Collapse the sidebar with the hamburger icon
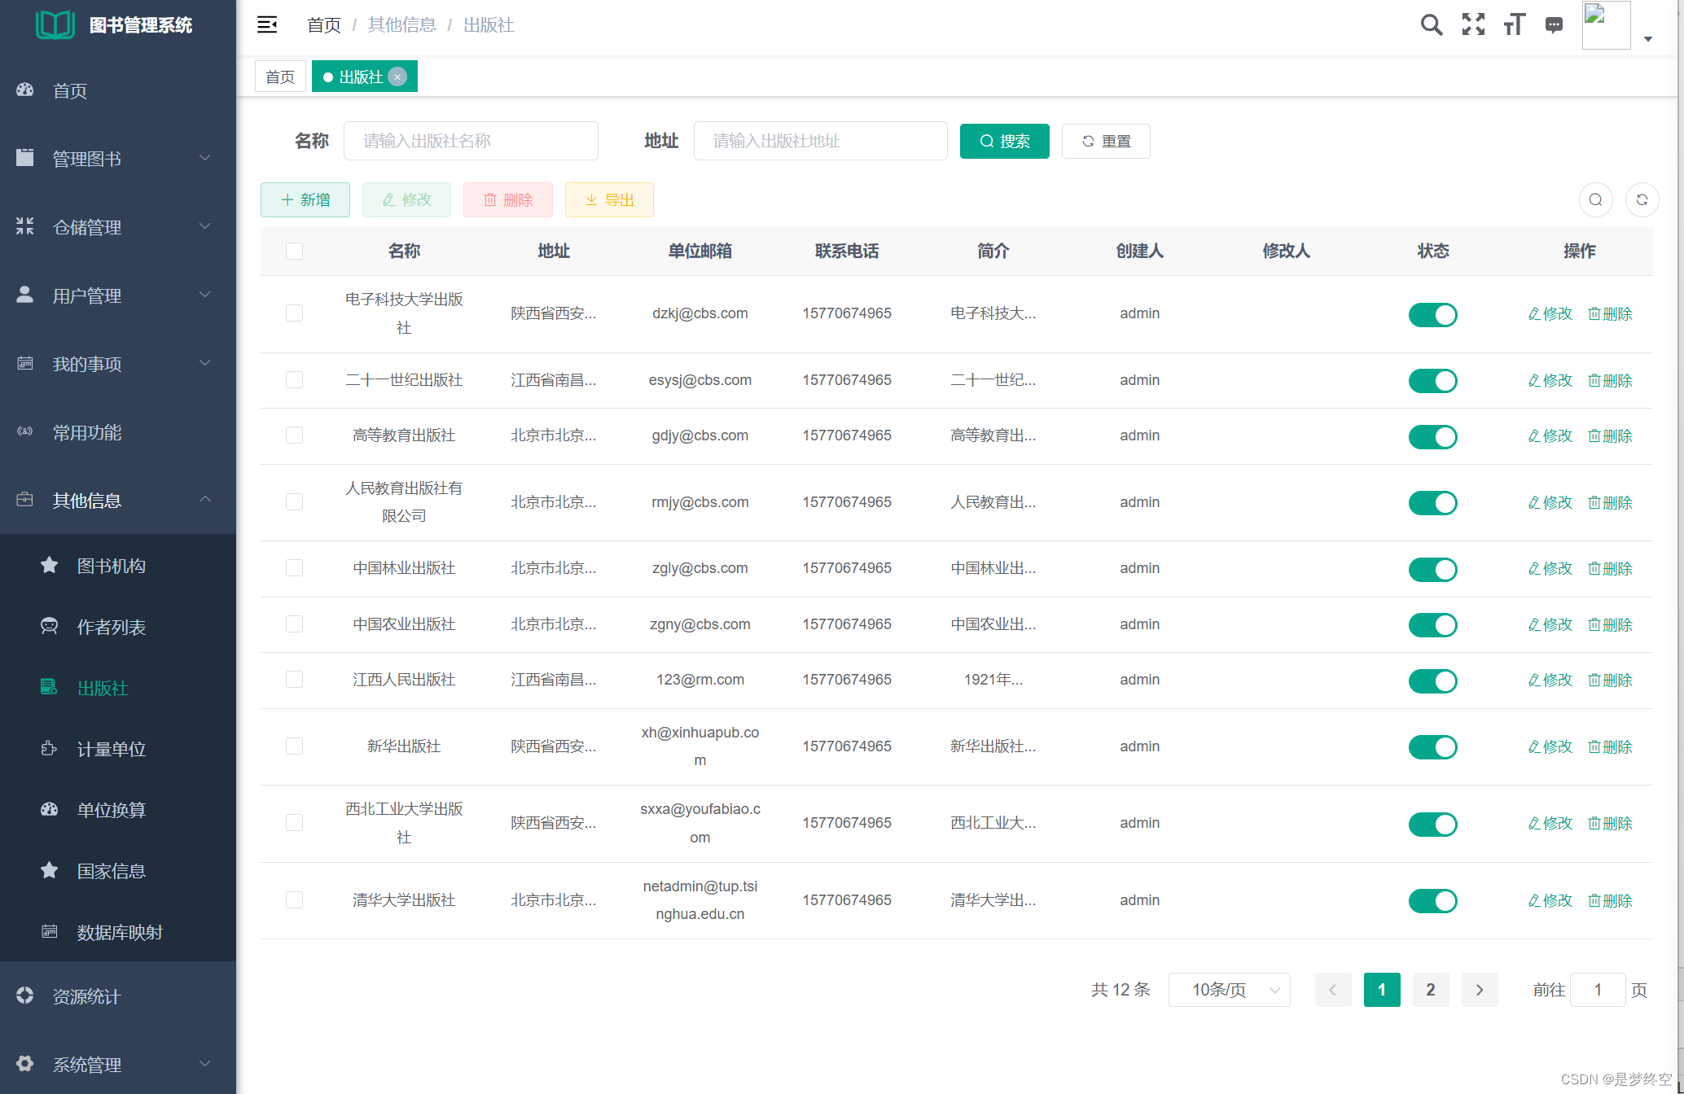 pos(267,25)
